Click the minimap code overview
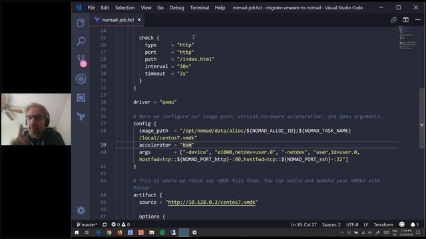 407,37
